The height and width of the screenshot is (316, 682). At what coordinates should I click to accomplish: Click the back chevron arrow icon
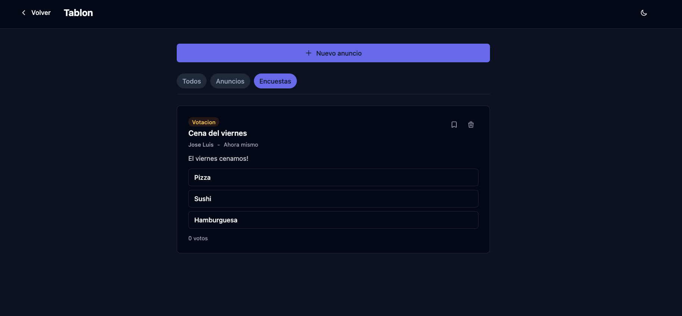point(24,13)
